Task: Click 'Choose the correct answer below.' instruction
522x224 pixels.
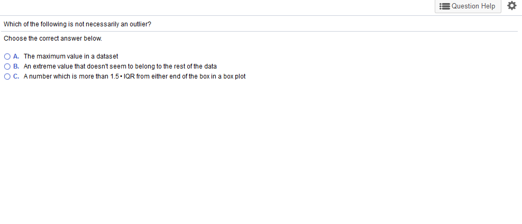Action: pos(53,38)
